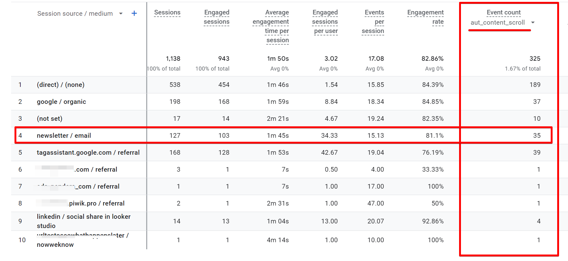This screenshot has height=261, width=568.
Task: Click the Engagement rate column header
Action: point(425,17)
